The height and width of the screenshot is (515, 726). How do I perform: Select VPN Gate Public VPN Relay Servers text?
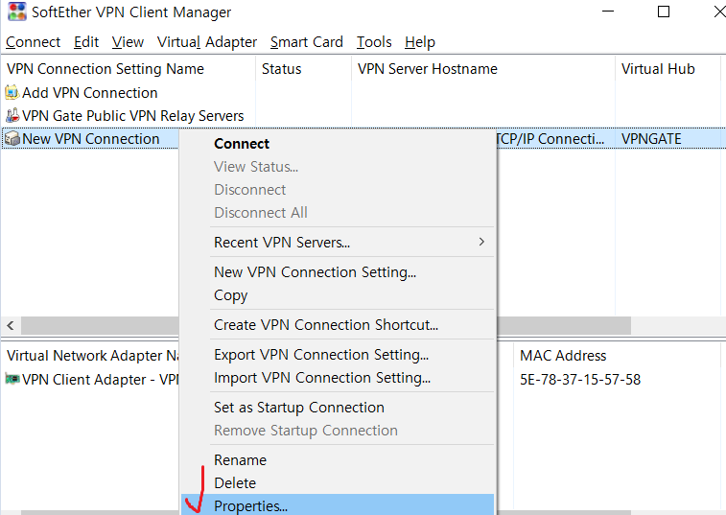coord(133,116)
